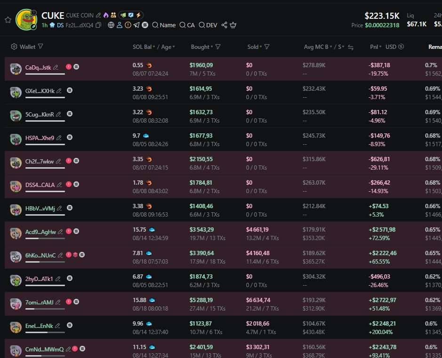The width and height of the screenshot is (442, 358).
Task: Click red alert badge on CaDq...Jstk row
Action: [69, 67]
